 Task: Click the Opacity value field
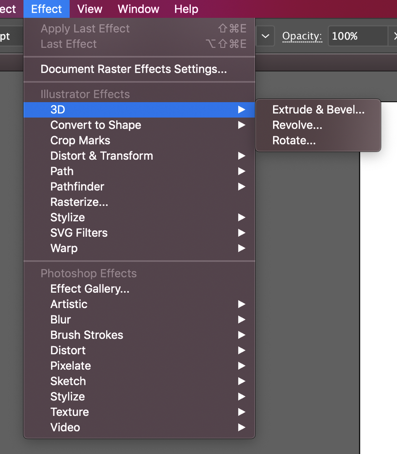[357, 36]
